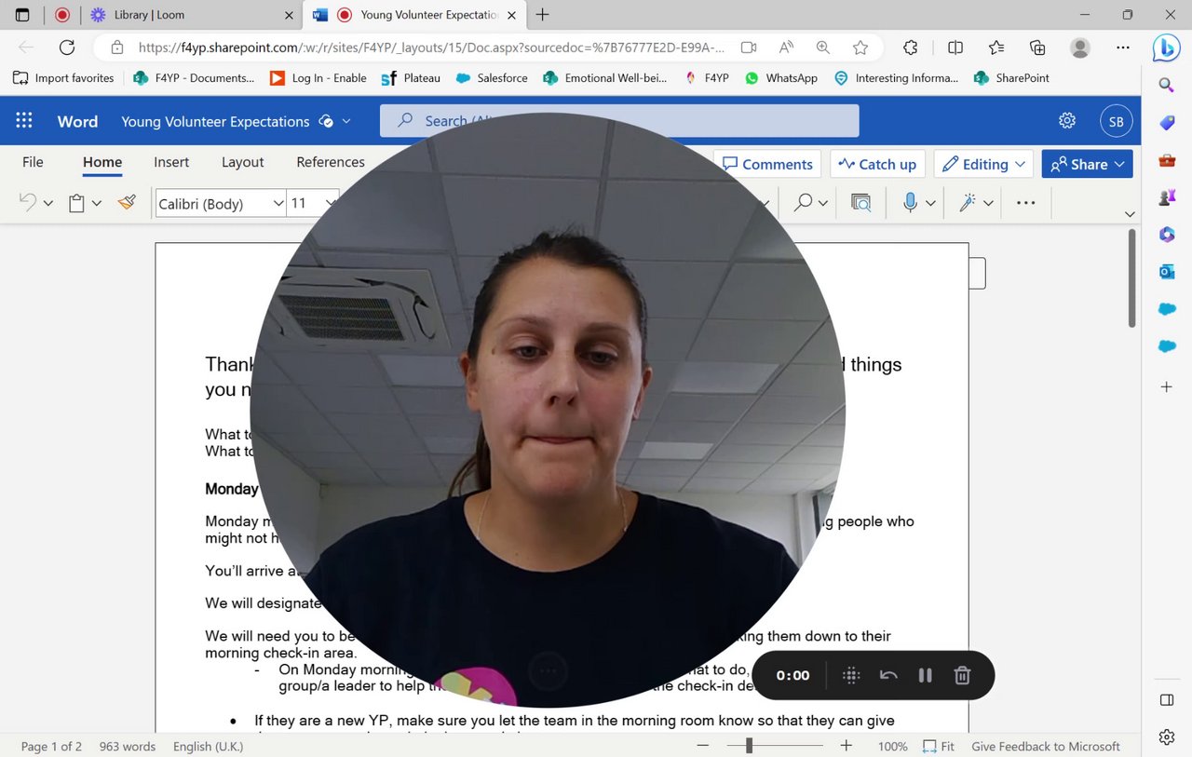The width and height of the screenshot is (1192, 757).
Task: Toggle the Edge sidebar visibility button
Action: pos(1167,700)
